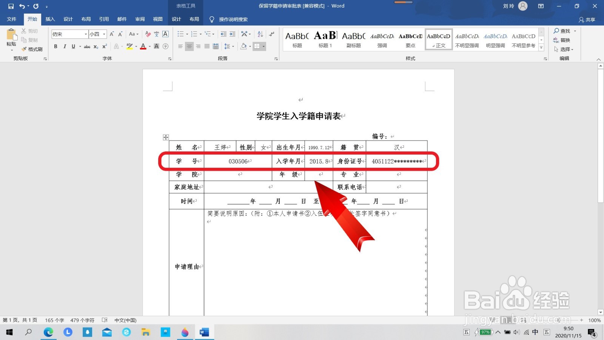
Task: Click the Distributed alignment icon
Action: tap(216, 46)
